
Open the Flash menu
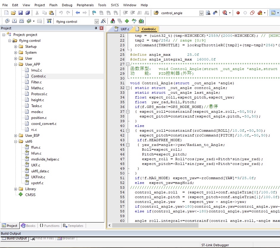point(53,5)
